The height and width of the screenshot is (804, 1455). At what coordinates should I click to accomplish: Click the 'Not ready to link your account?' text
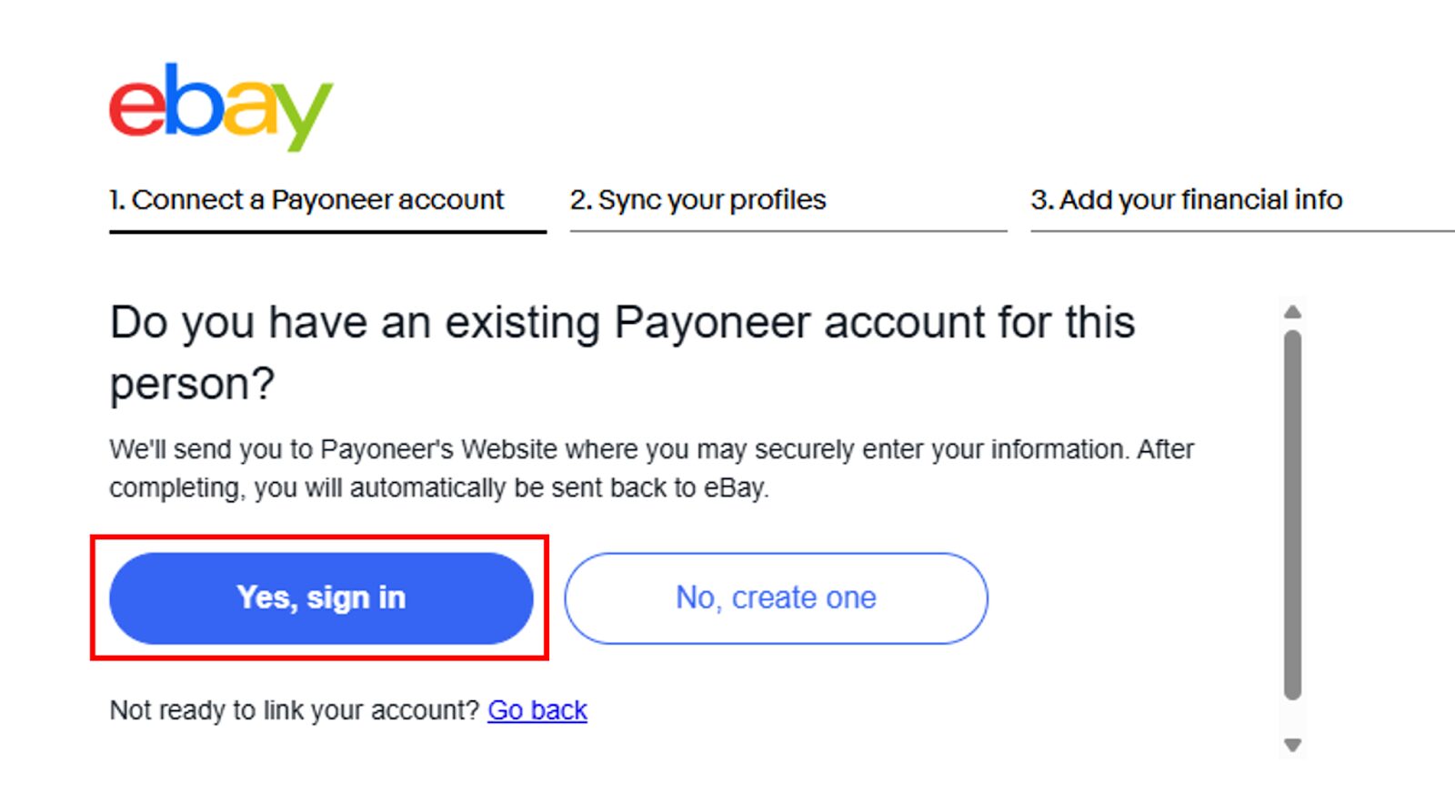click(294, 710)
